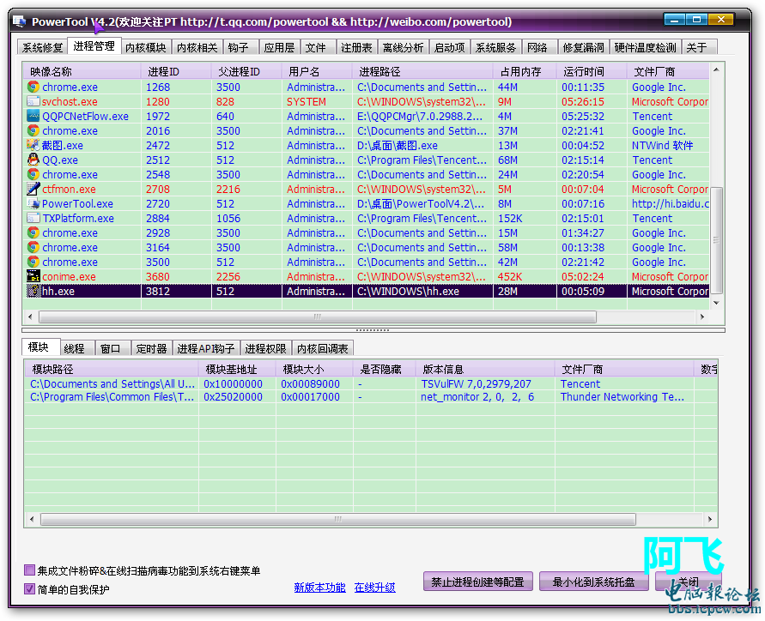Viewport: 765px width, 621px height.
Task: Toggle 简单的自我保护 checkbox
Action: click(30, 588)
